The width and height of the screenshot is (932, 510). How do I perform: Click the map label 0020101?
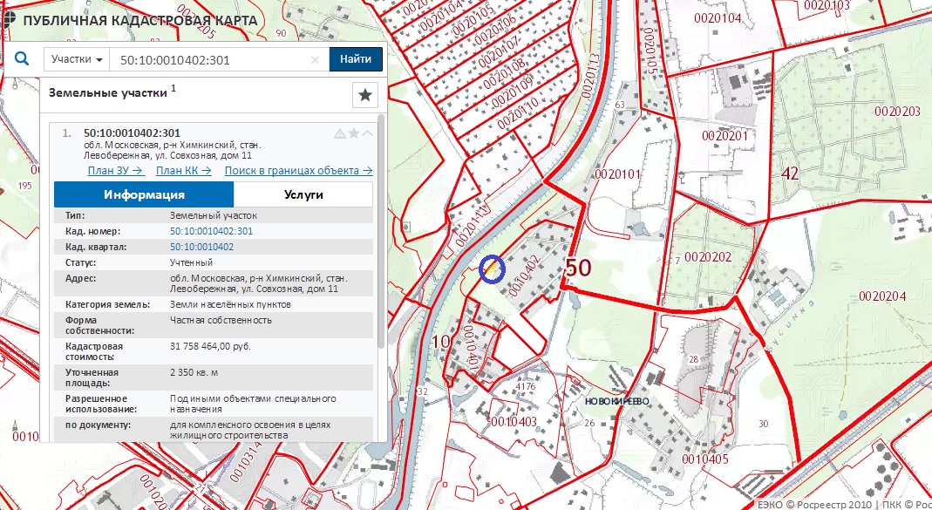(618, 174)
